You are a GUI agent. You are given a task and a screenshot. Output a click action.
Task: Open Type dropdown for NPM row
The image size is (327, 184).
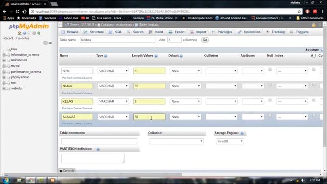(113, 71)
